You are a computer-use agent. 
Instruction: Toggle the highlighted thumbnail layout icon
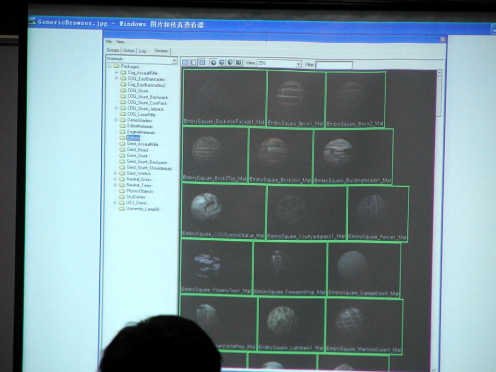pos(202,62)
